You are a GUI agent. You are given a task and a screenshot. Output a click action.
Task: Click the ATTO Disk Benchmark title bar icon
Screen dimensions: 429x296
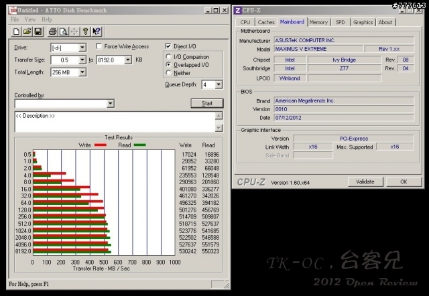coord(13,11)
